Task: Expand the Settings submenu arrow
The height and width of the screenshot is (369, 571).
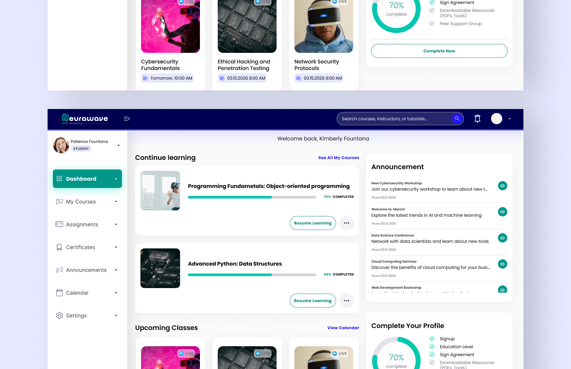Action: [x=116, y=315]
